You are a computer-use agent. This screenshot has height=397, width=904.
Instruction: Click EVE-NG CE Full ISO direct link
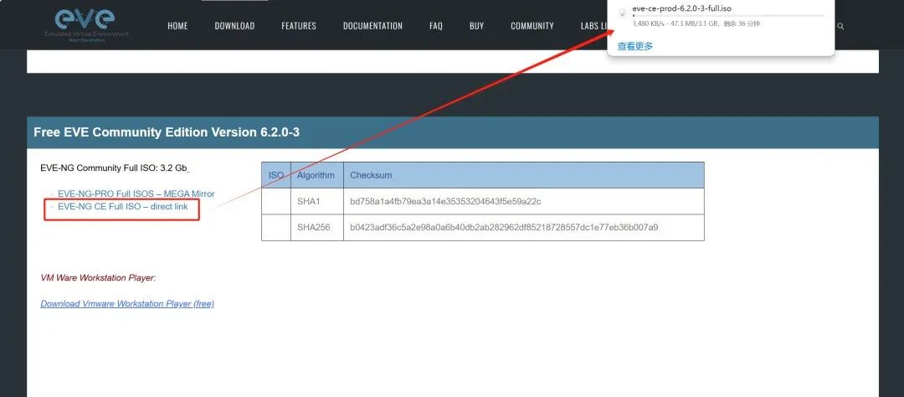click(x=123, y=206)
